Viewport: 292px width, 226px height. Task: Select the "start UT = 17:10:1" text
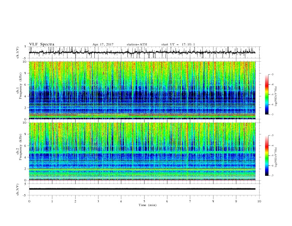click(x=178, y=44)
